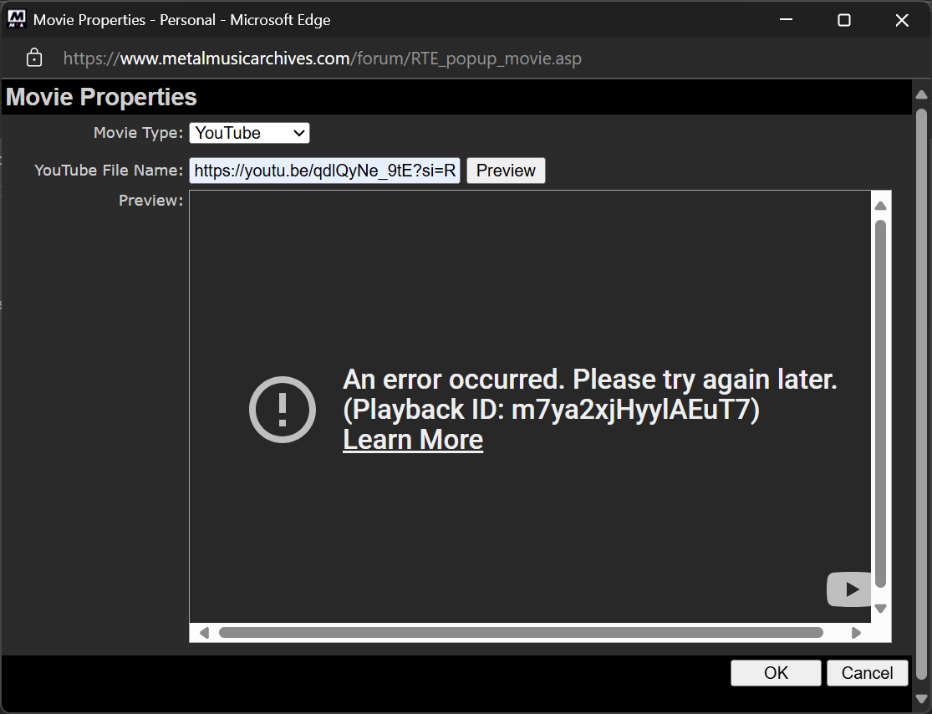
Task: Click the preview horizontal scrollbar thumb
Action: click(x=521, y=633)
